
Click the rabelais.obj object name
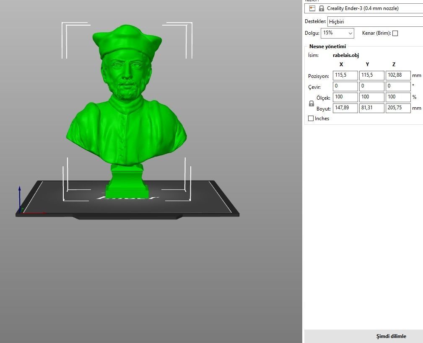346,55
